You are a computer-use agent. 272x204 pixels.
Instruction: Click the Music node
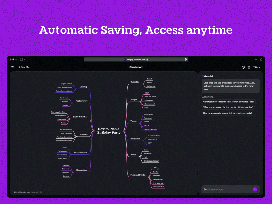click(65, 147)
